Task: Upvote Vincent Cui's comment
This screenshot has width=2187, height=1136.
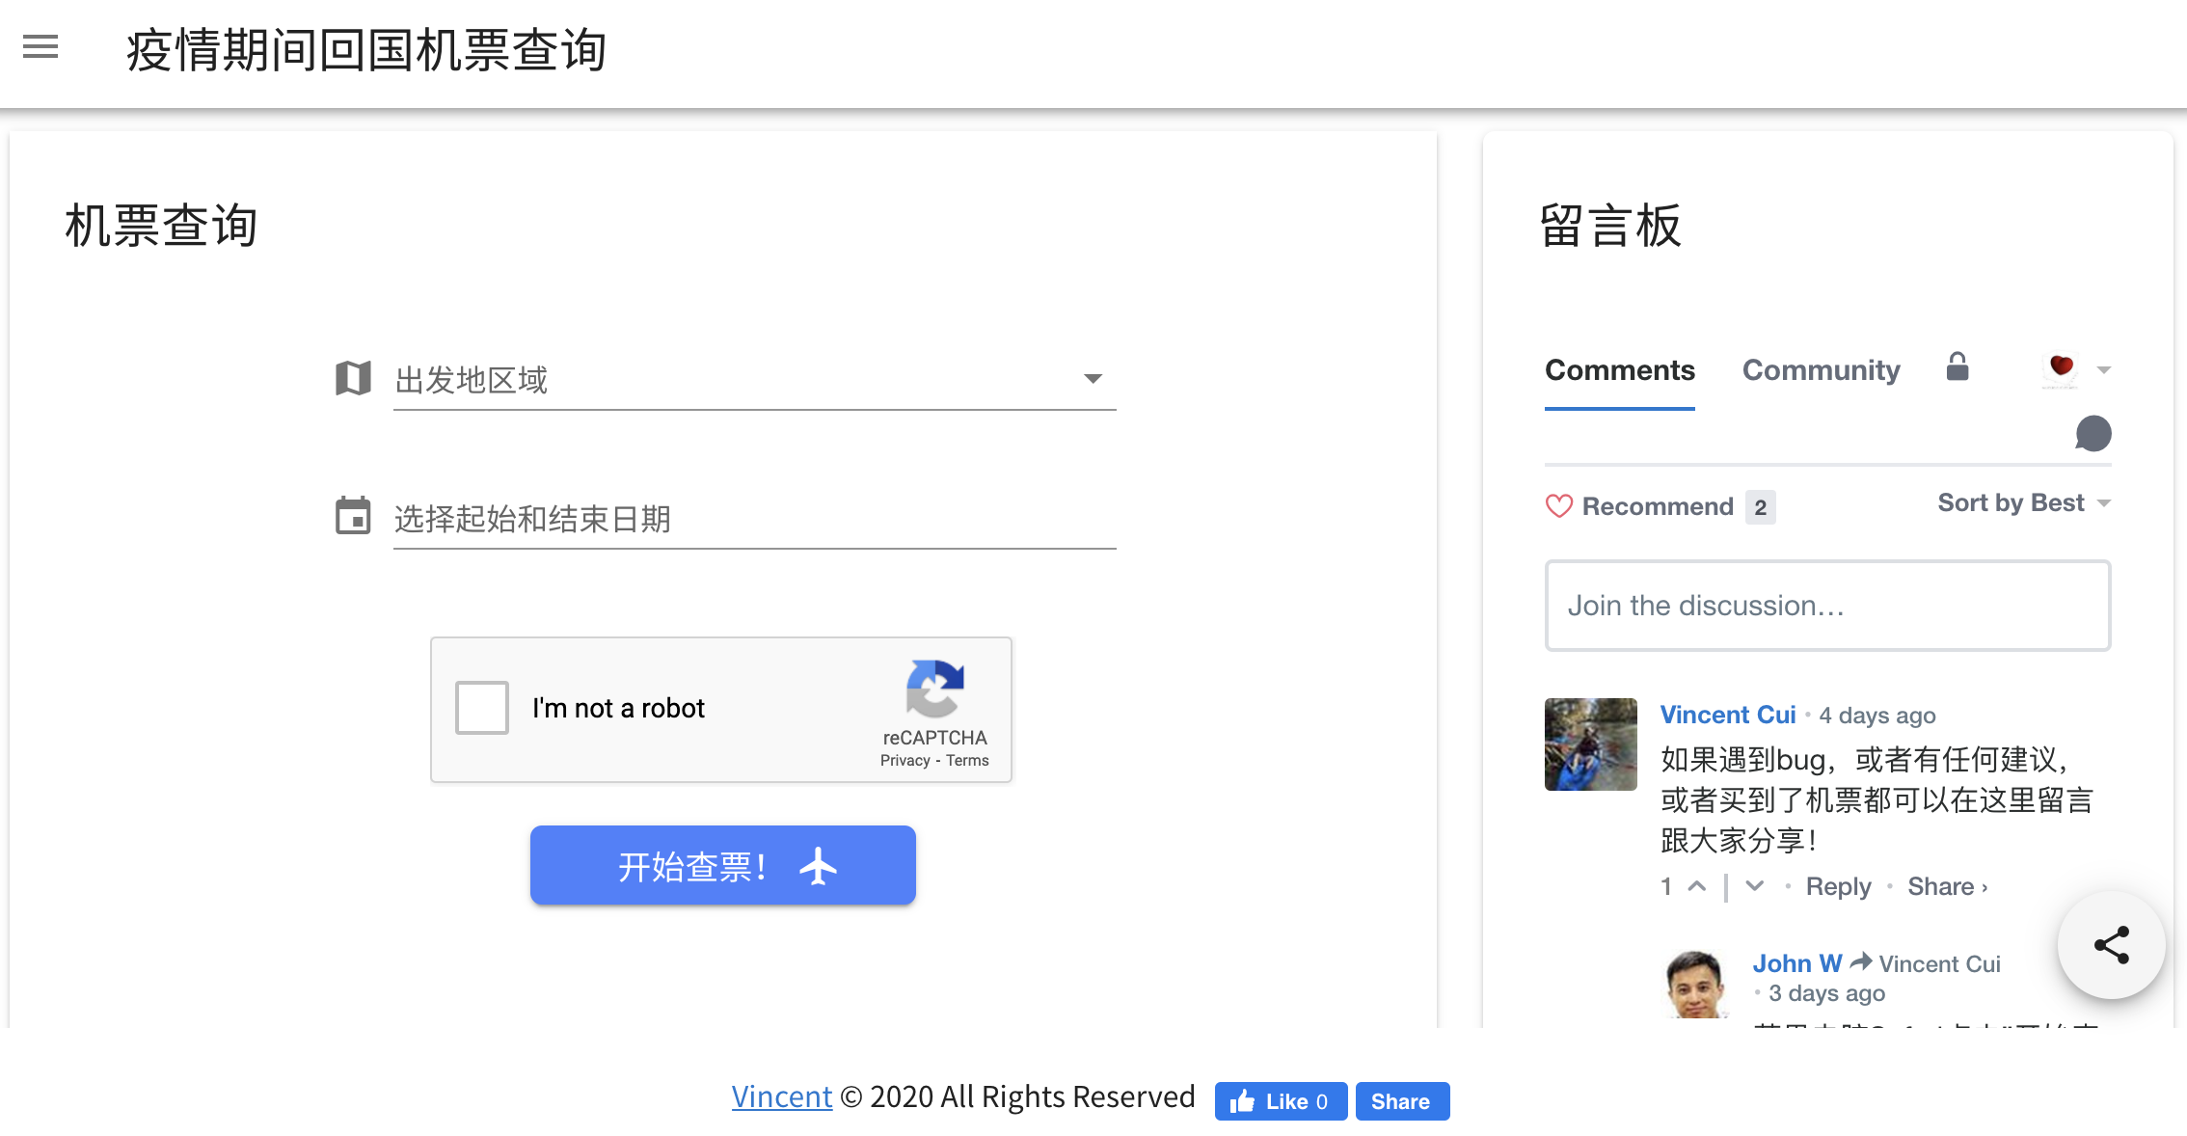Action: coord(1696,885)
